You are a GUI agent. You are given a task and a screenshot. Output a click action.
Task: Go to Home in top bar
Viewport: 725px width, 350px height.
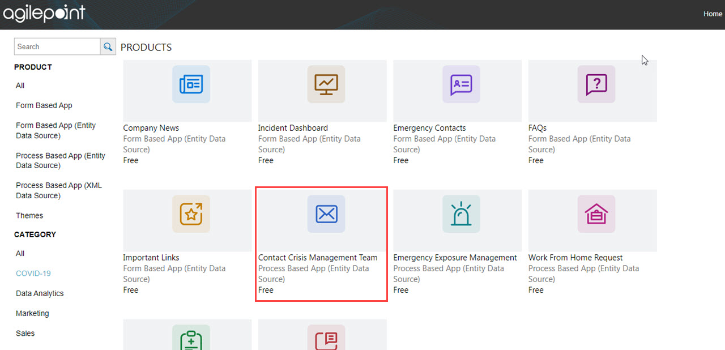[x=713, y=14]
